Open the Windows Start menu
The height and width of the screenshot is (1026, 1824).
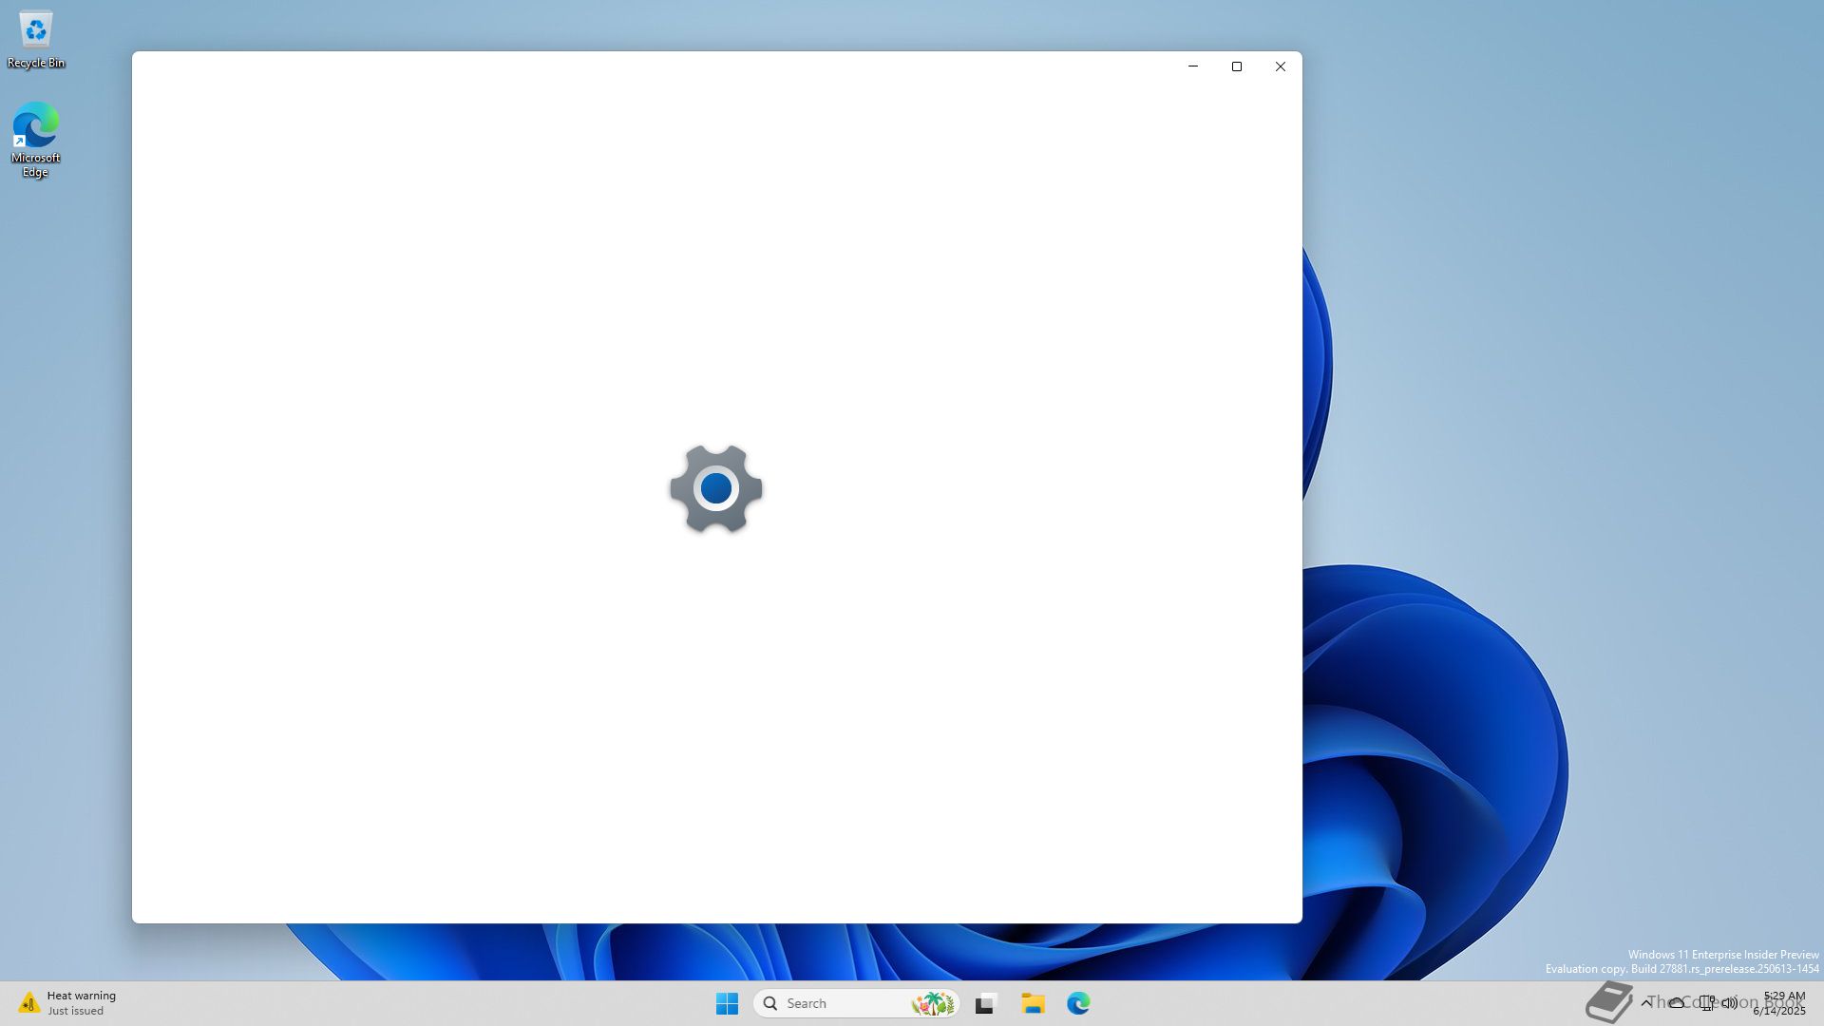(x=727, y=1003)
